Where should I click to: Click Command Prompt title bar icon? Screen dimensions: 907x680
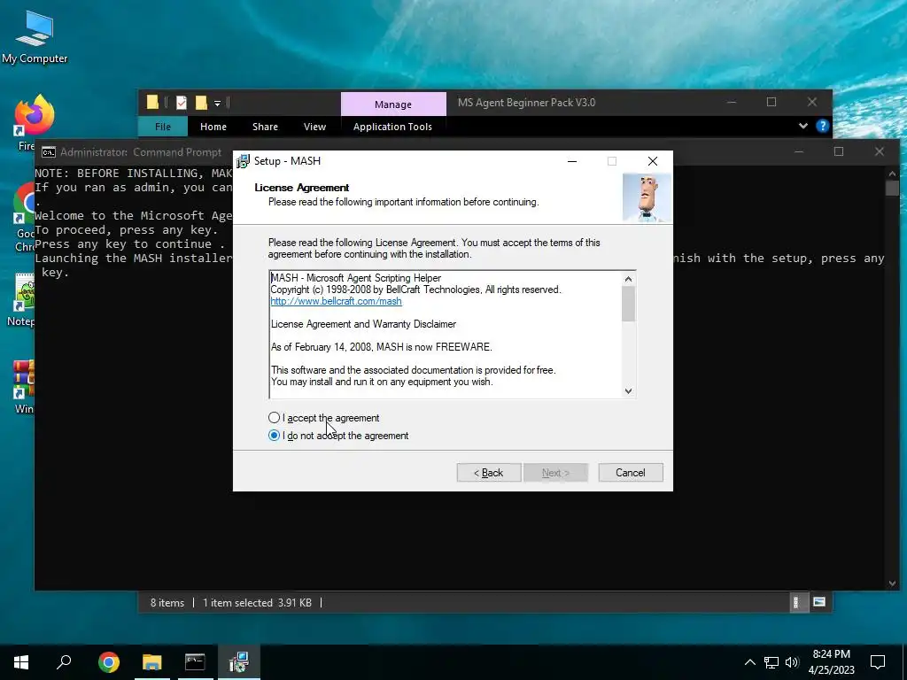coord(49,152)
